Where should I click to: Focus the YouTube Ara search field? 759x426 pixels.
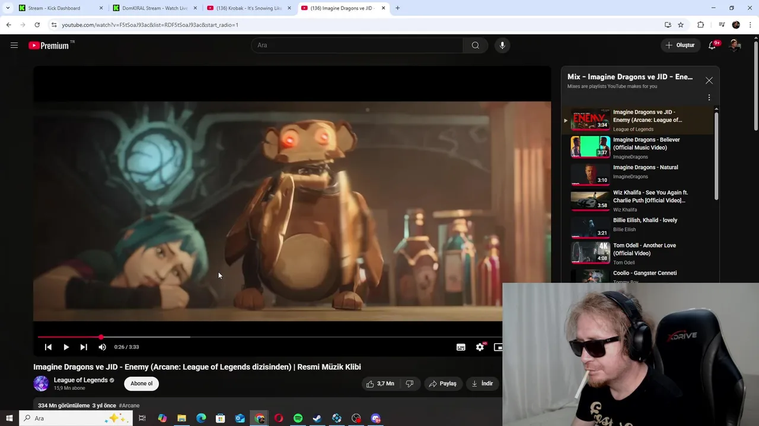[x=357, y=45]
